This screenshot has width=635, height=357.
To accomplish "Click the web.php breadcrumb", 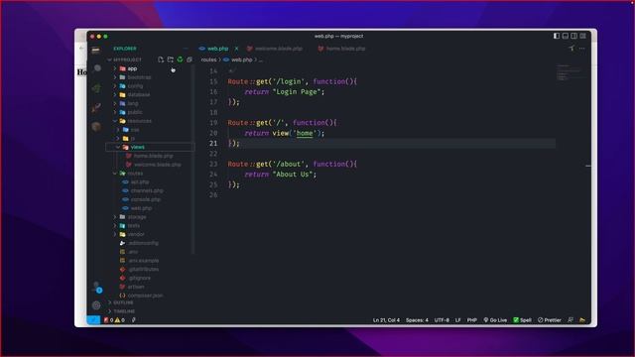I will [242, 59].
